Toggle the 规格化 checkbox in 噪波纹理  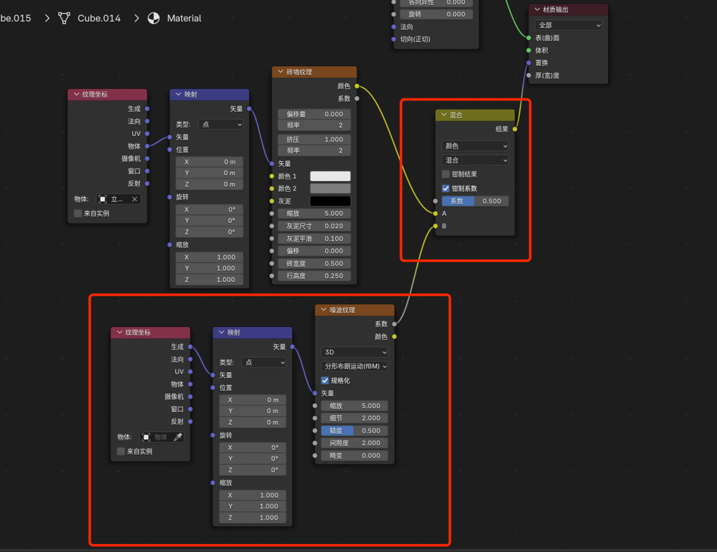click(x=325, y=381)
